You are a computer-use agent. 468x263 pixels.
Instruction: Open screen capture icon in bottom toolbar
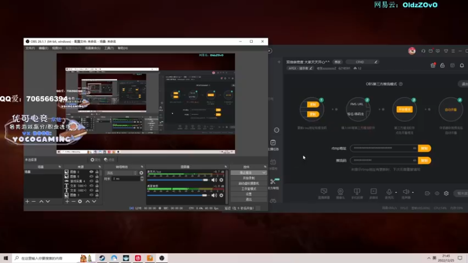[324, 192]
